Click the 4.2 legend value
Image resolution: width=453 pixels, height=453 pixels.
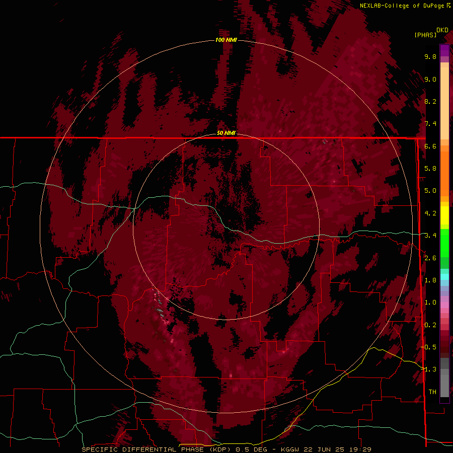click(x=430, y=213)
